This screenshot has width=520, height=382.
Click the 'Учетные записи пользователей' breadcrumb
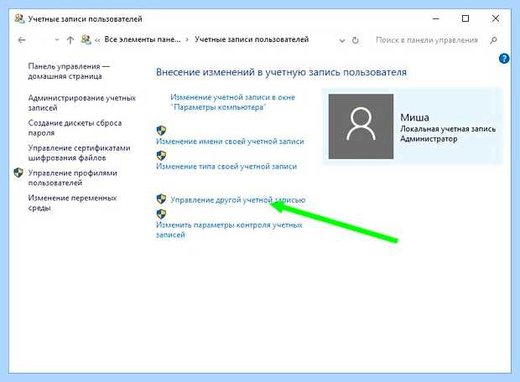point(252,39)
